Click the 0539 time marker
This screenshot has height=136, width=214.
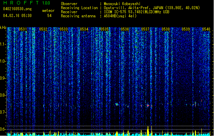pyautogui.click(x=186, y=29)
